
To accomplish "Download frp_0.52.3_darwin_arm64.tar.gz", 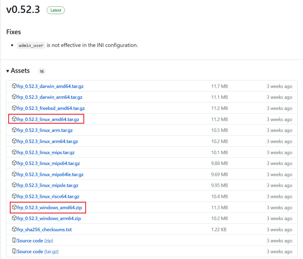I will click(50, 97).
